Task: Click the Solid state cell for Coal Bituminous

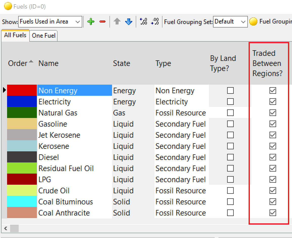Action: tap(133, 202)
